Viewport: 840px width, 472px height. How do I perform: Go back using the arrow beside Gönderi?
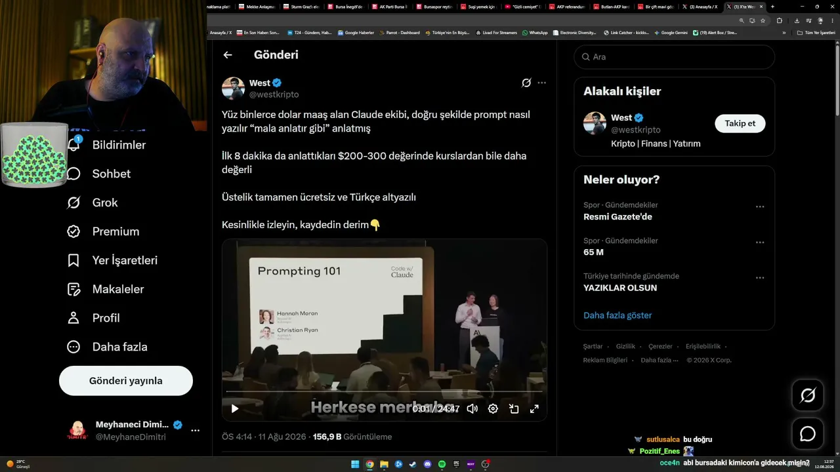pyautogui.click(x=228, y=55)
